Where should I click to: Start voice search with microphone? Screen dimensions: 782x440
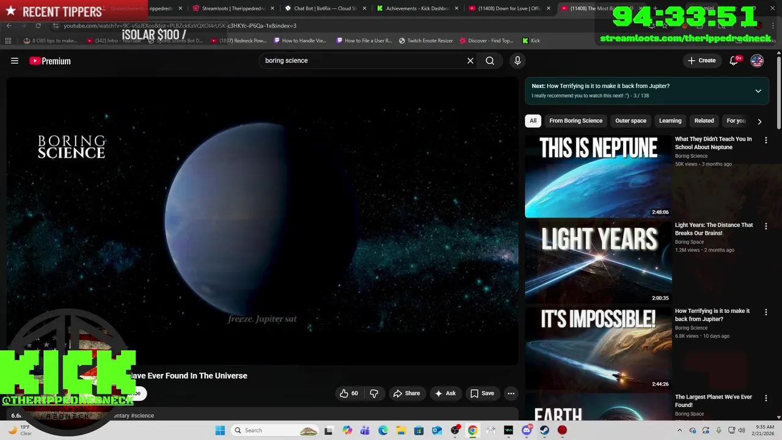coord(517,61)
